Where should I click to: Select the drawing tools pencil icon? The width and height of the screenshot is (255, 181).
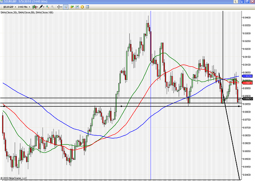[x=41, y=7]
